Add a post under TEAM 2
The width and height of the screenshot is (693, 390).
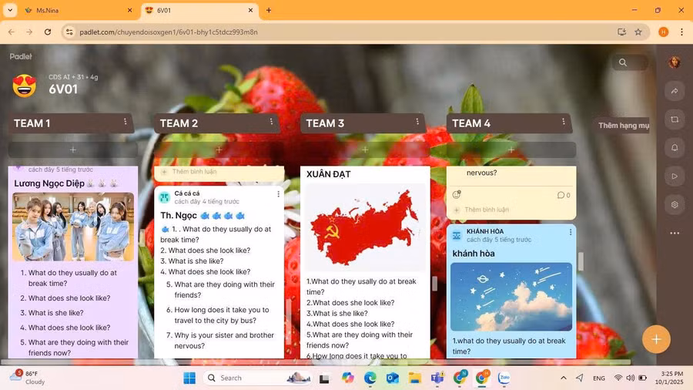[219, 150]
